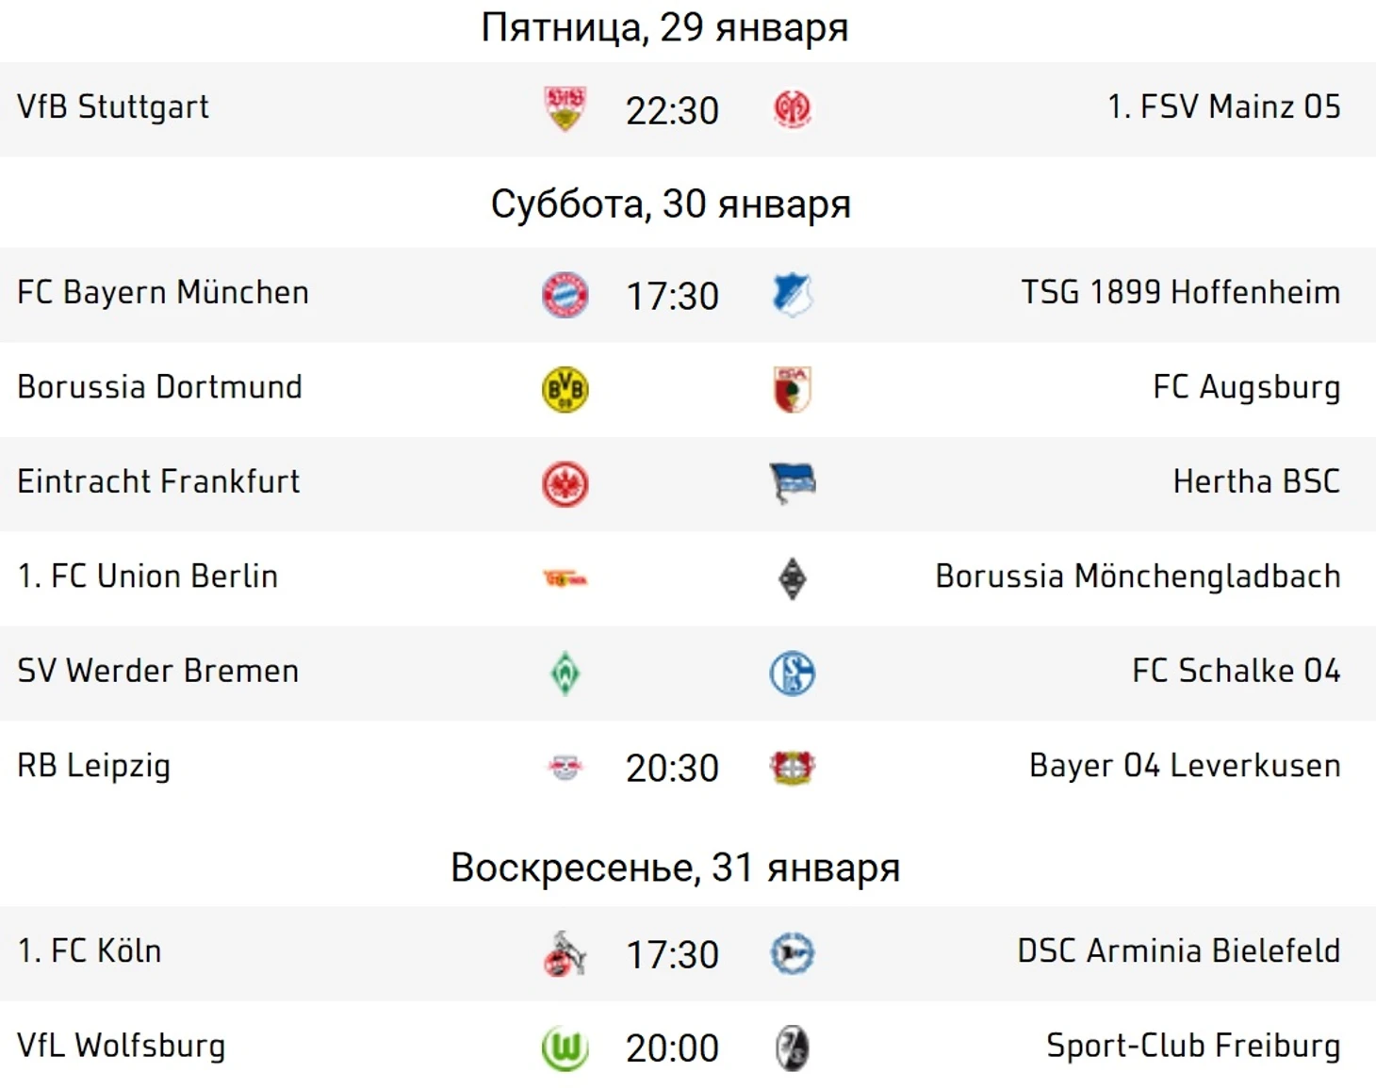Image resolution: width=1376 pixels, height=1088 pixels.
Task: Click the green Werder Bremen diamond
Action: pos(565,673)
